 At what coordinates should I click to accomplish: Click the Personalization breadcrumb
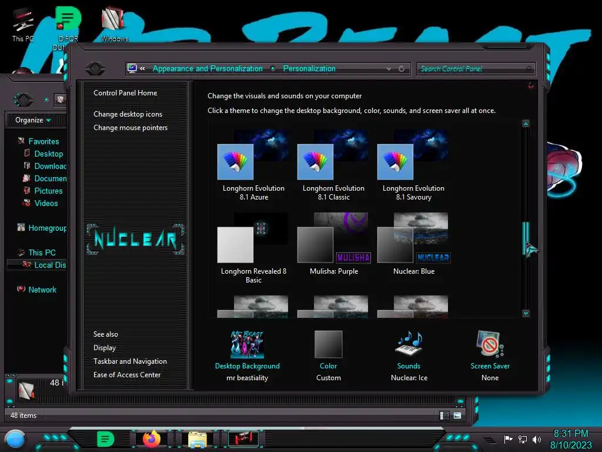click(x=309, y=68)
